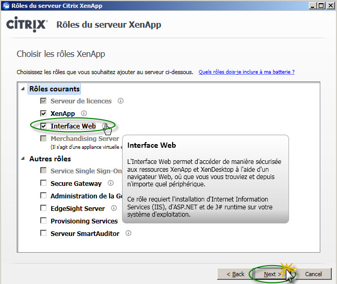Enable the EdgeSight Server checkbox
The width and height of the screenshot is (337, 284).
43,208
